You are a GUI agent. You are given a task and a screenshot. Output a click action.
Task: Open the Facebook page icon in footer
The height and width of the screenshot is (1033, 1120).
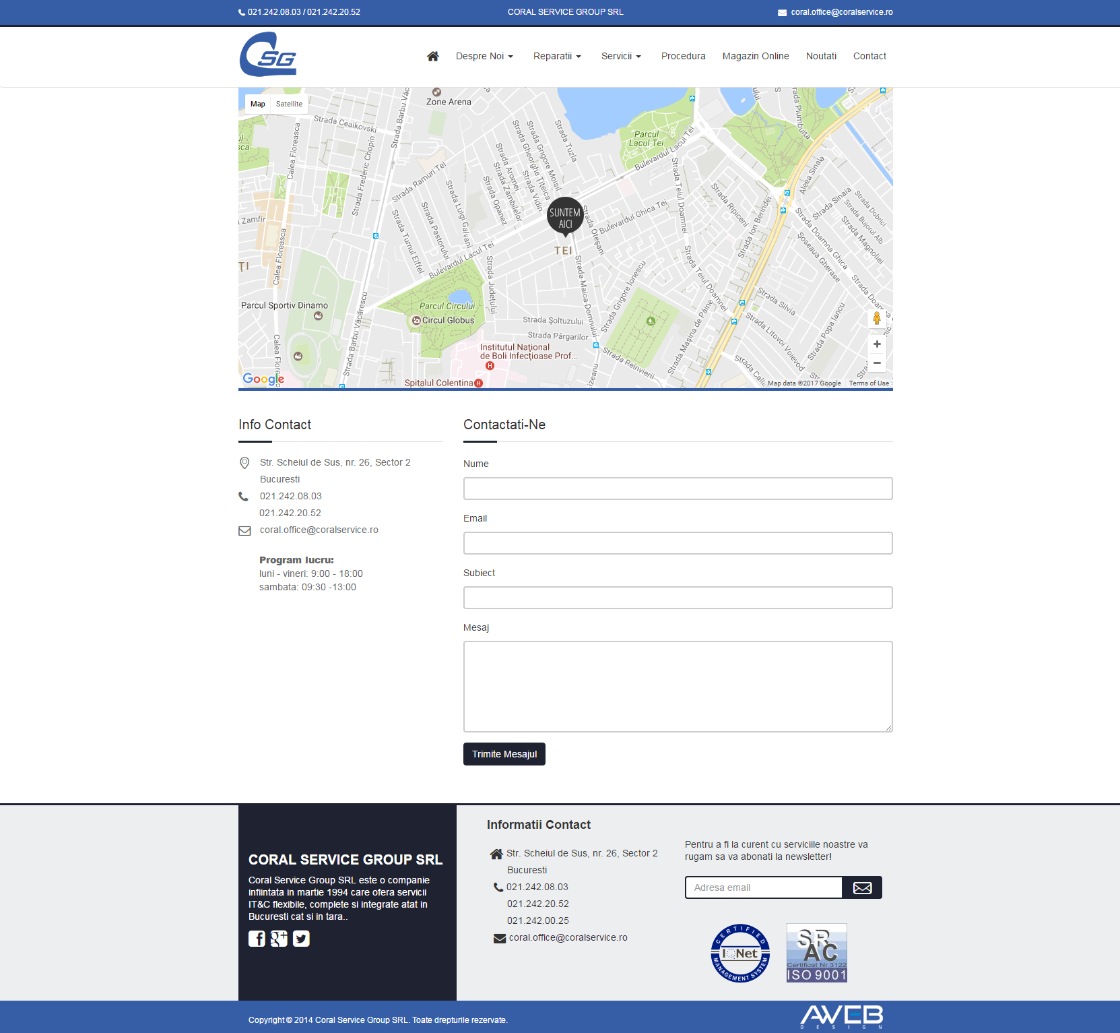coord(257,939)
